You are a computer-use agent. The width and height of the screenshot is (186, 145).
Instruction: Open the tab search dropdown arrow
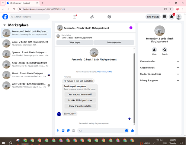[3, 3]
